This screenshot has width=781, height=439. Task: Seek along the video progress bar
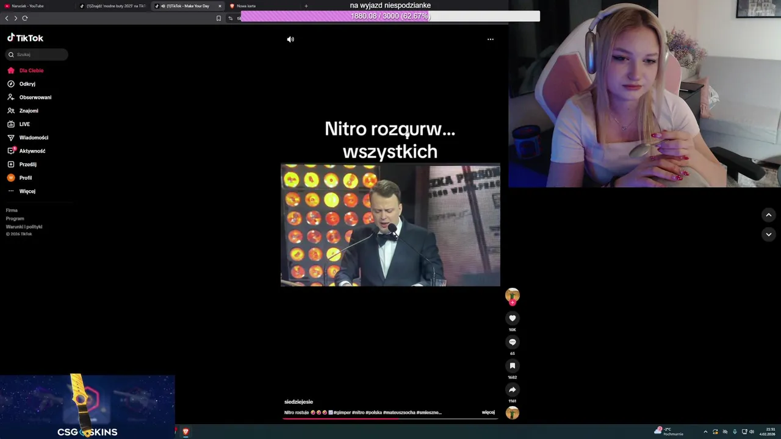(x=390, y=419)
